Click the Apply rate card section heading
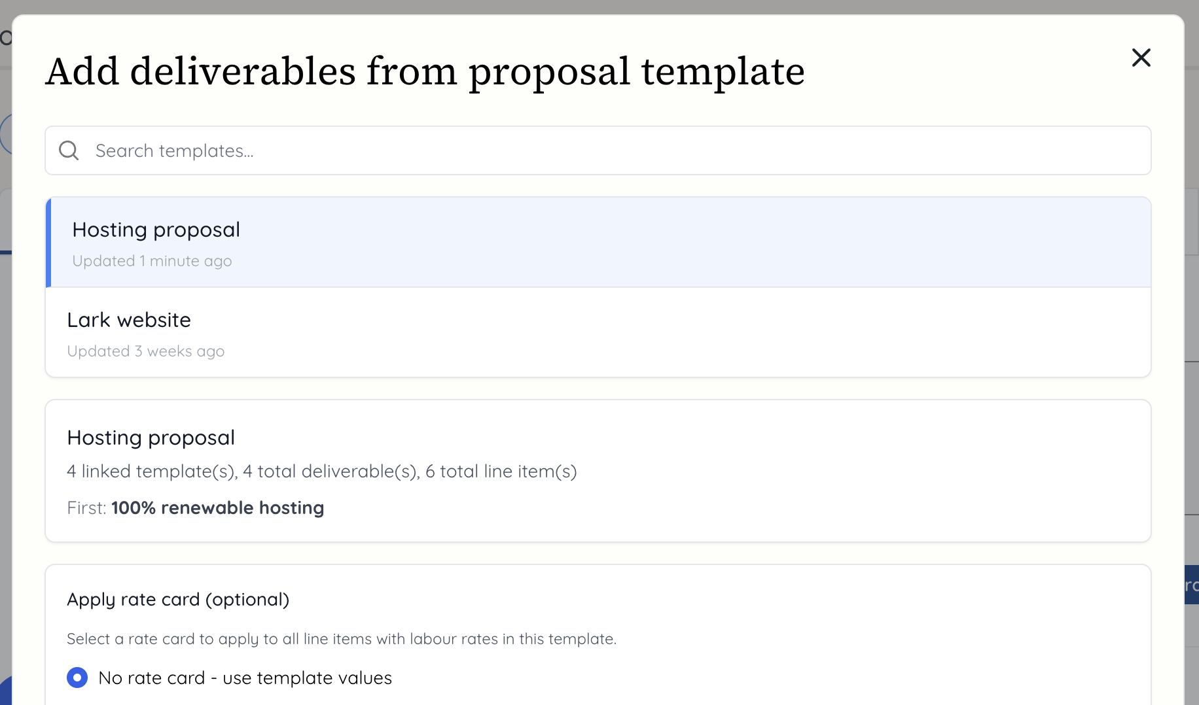1199x705 pixels. [x=178, y=599]
